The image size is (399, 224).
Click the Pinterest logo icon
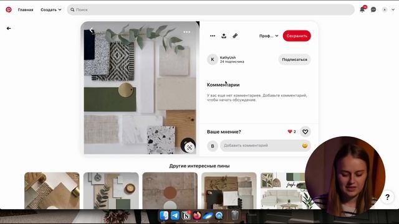tap(9, 10)
